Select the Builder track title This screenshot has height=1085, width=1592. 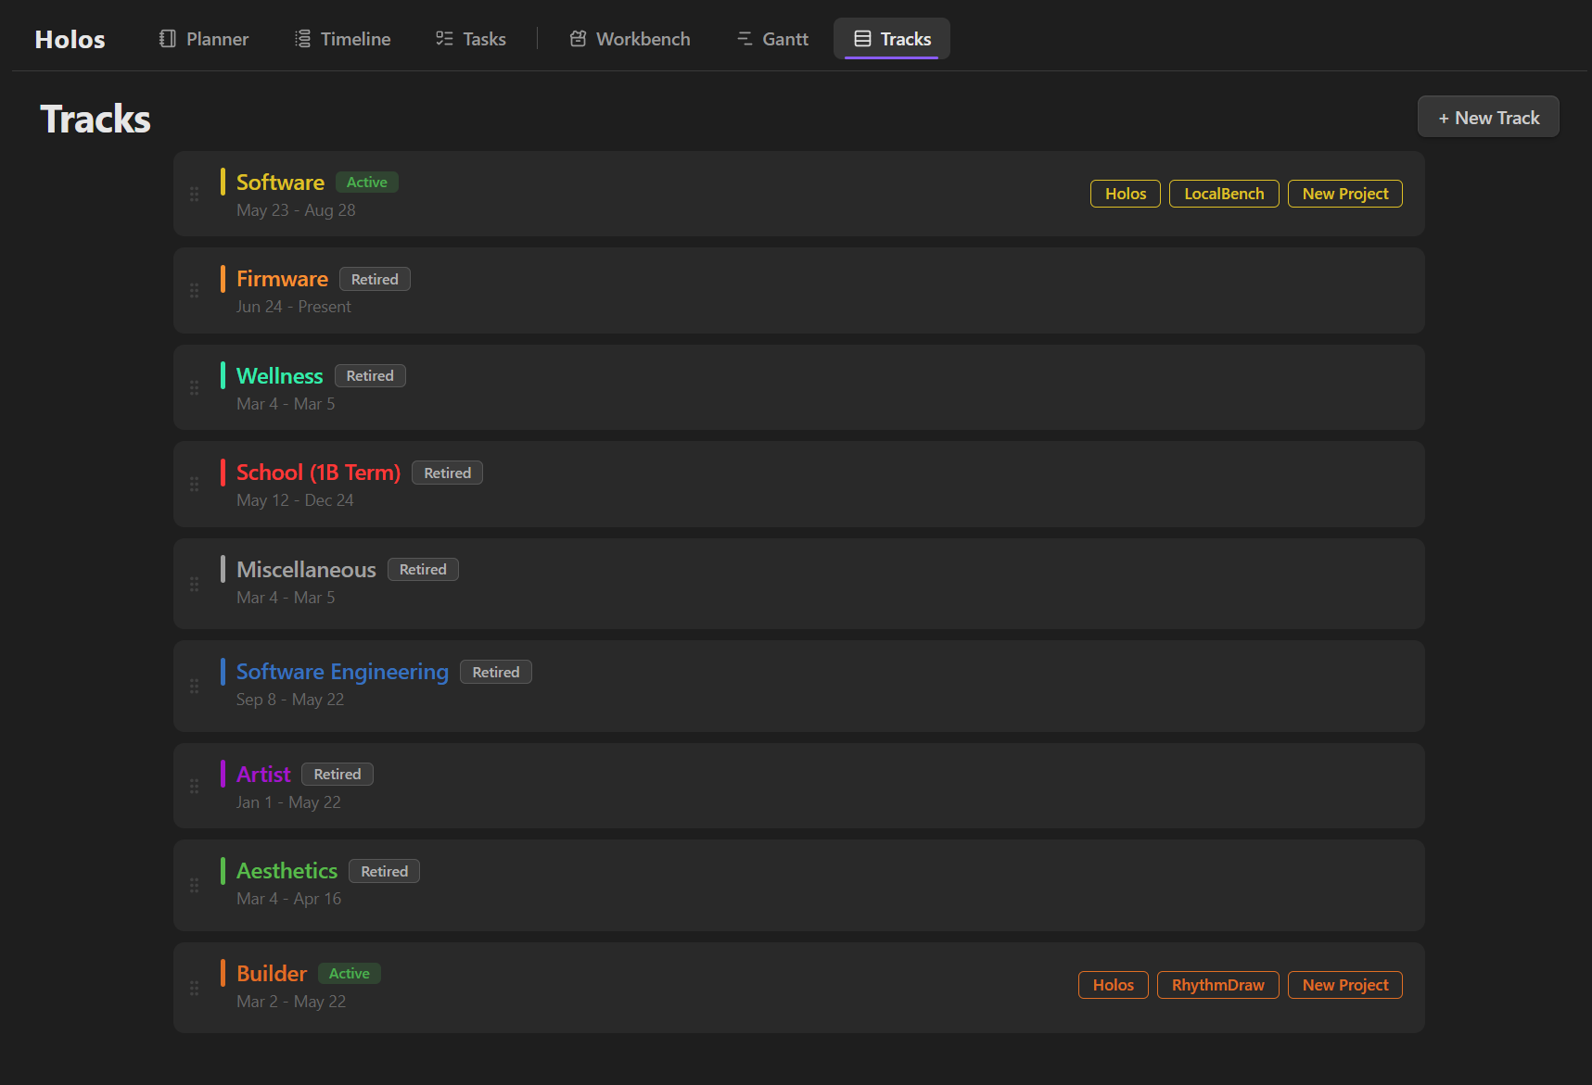coord(272,973)
